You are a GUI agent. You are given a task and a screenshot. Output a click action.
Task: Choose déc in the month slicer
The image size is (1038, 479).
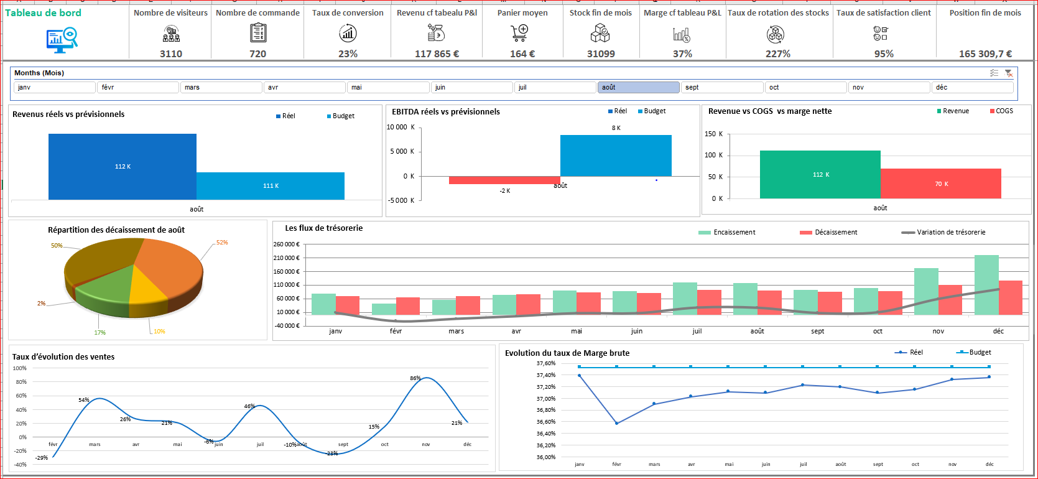pos(973,88)
